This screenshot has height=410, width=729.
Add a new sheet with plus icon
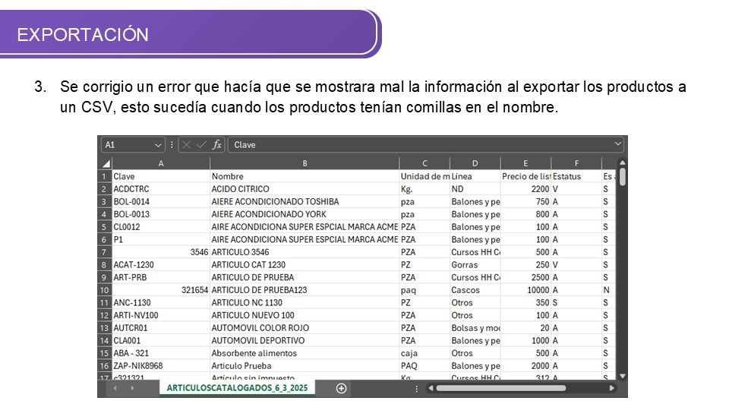(x=341, y=388)
